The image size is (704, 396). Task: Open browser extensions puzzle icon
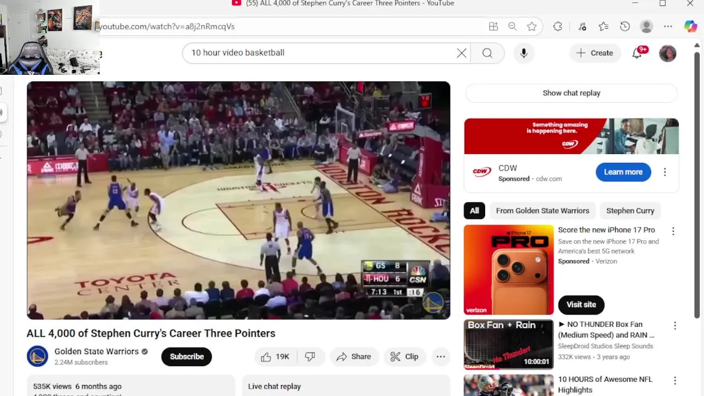[x=558, y=26]
